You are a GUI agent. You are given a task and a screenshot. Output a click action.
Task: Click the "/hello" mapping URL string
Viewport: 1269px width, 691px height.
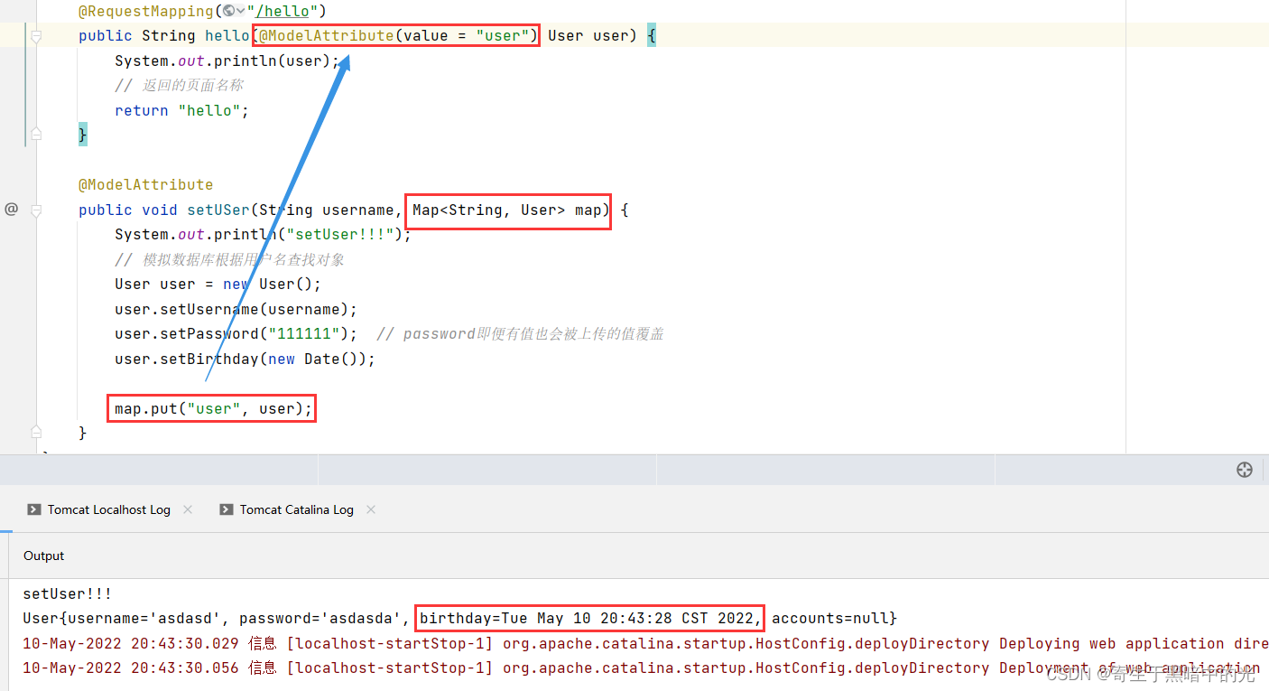[x=283, y=11]
